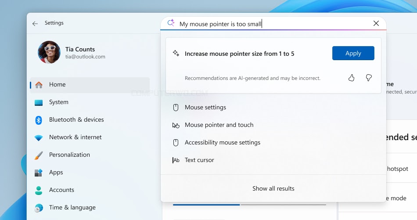Click the Wi-Fi icon in the sidebar
Viewport: 417px width, 220px height.
coord(39,138)
